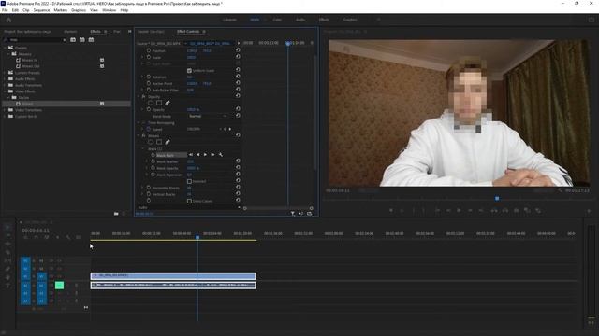Collapse the Opacity effect section
The width and height of the screenshot is (599, 336).
click(139, 97)
